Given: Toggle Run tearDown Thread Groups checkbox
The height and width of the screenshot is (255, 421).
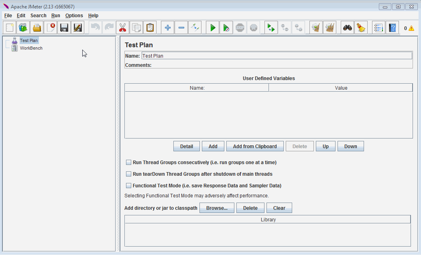Looking at the screenshot, I should pos(128,174).
